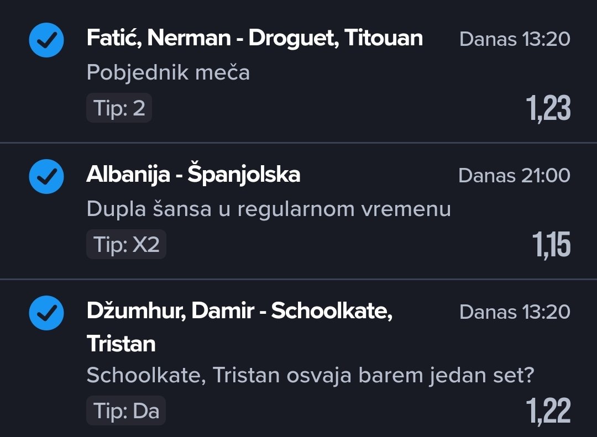Tap the 'Danas 21:00' match time

[514, 176]
